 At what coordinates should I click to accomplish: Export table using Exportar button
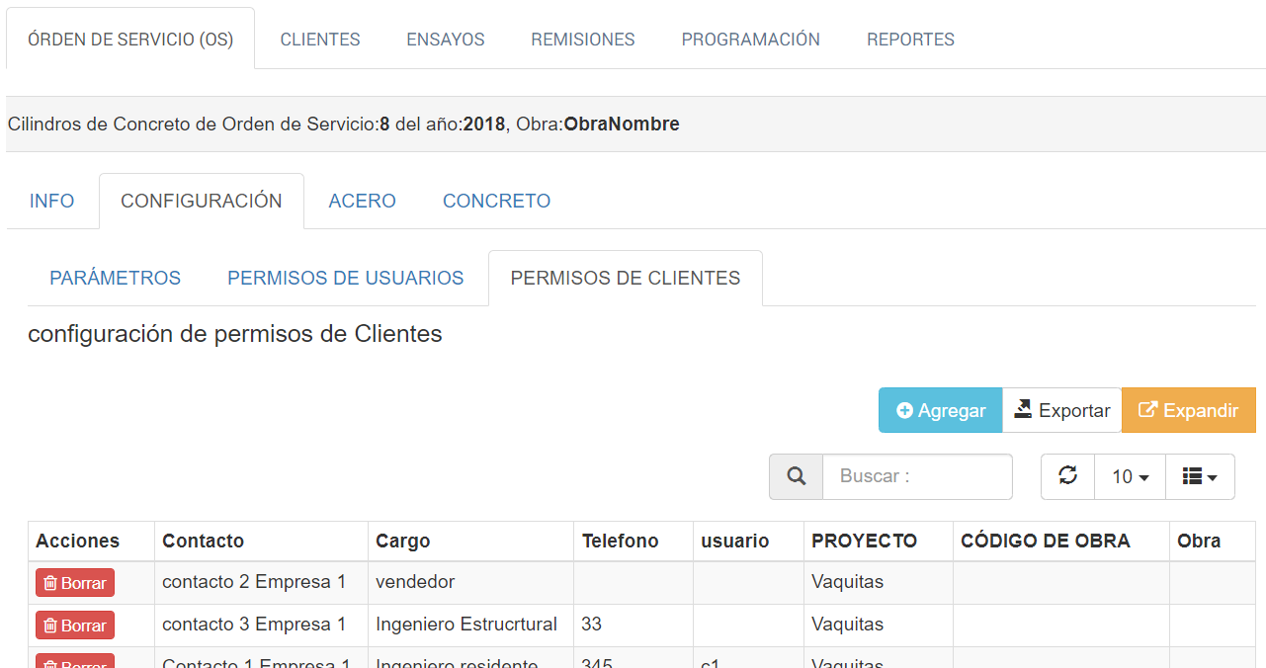1061,410
